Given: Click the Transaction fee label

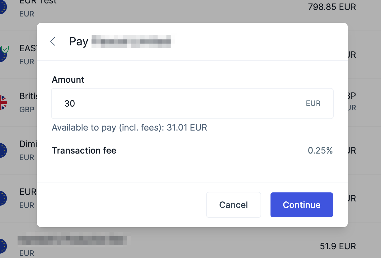Looking at the screenshot, I should pyautogui.click(x=84, y=151).
